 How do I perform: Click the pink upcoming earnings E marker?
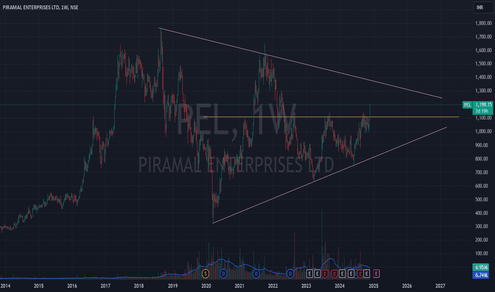tap(377, 273)
